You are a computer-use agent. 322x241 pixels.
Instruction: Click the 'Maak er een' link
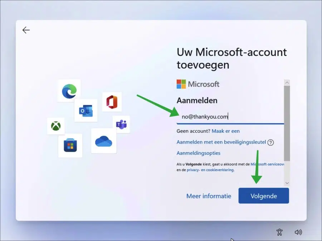tap(225, 131)
